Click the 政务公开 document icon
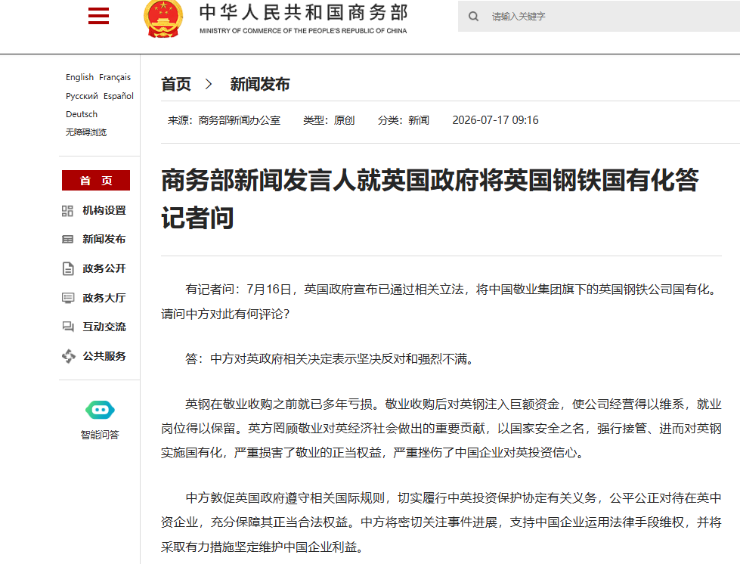Screen dimensions: 740x564 pos(68,268)
